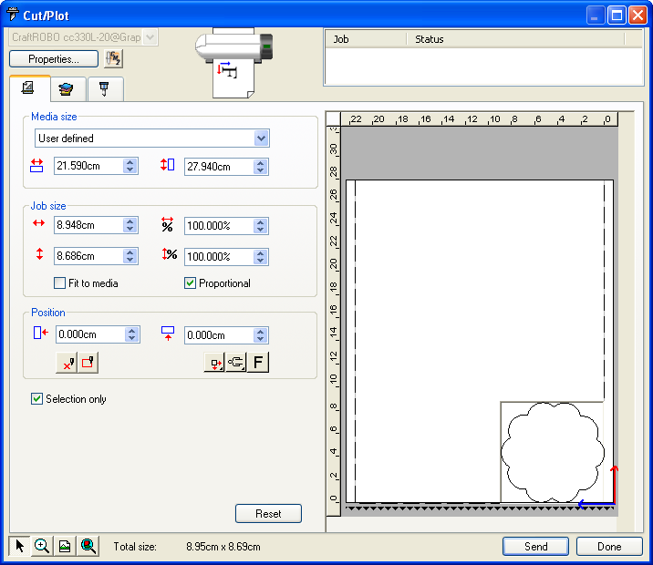Click the red X origin icon under Position

coord(67,363)
